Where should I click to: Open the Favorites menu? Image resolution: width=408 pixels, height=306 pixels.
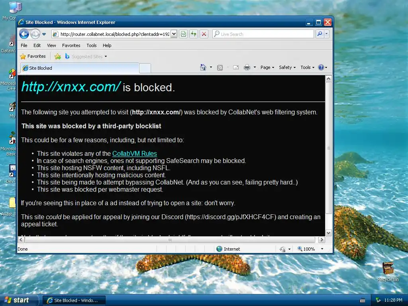click(71, 45)
